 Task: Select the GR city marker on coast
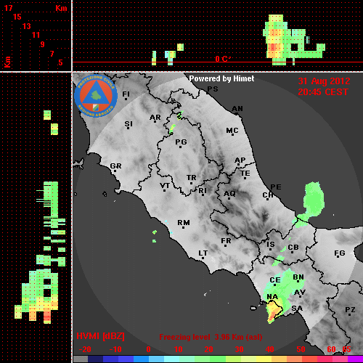point(115,171)
